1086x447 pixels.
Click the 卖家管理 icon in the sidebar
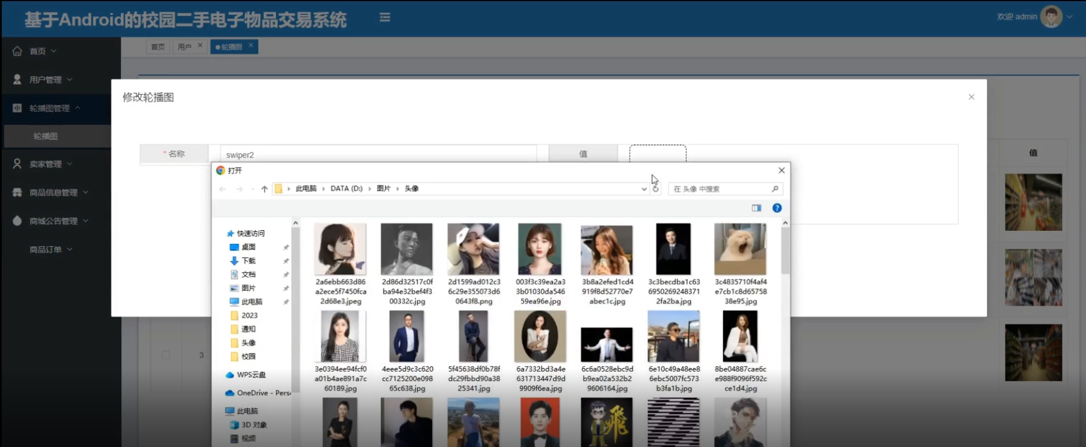click(x=17, y=164)
